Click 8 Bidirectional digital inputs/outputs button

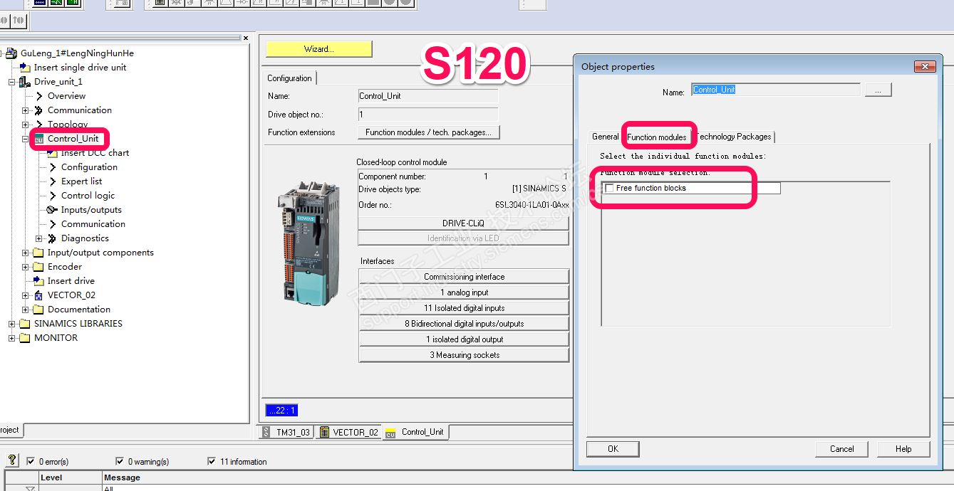[x=464, y=324]
